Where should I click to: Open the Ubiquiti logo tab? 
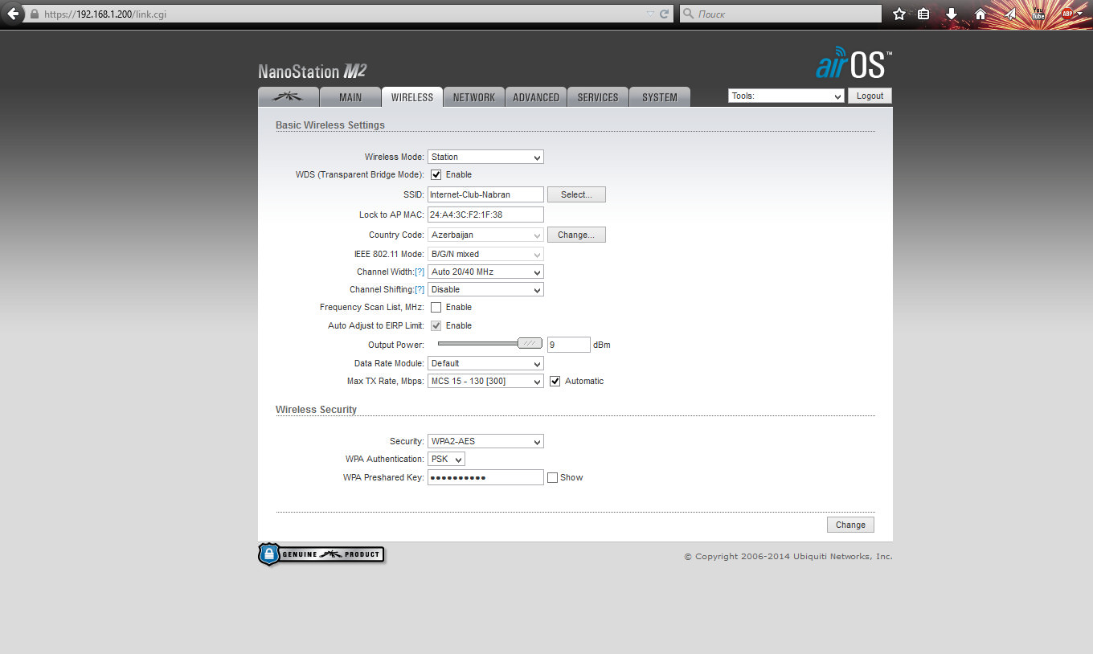coord(288,97)
